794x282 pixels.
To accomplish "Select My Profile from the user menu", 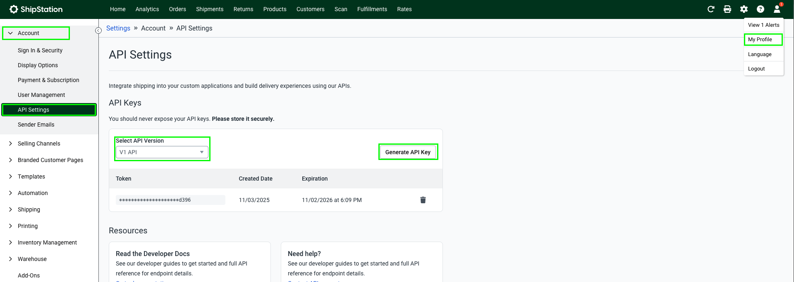I will point(763,40).
